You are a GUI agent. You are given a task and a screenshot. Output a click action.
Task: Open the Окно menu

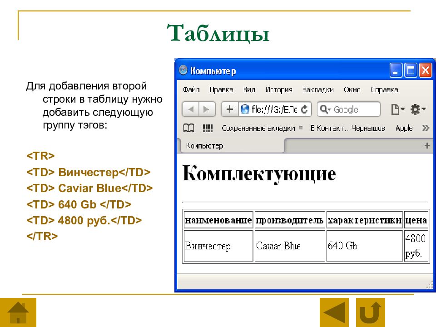352,89
